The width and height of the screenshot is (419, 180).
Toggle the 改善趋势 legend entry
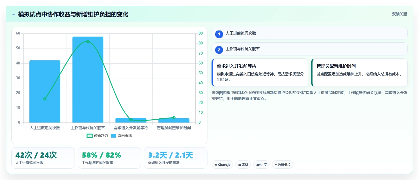(97, 136)
